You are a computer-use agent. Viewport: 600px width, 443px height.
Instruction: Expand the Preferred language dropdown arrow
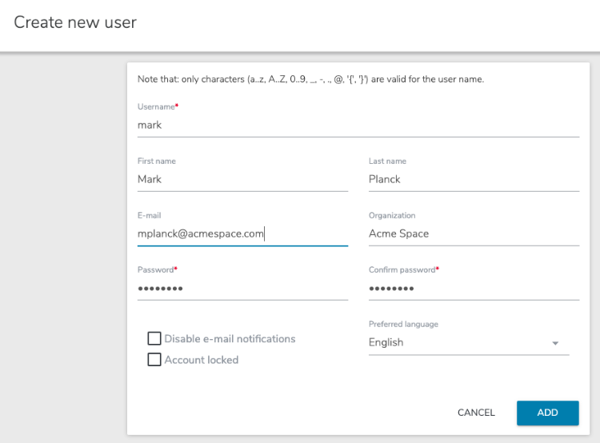(555, 343)
